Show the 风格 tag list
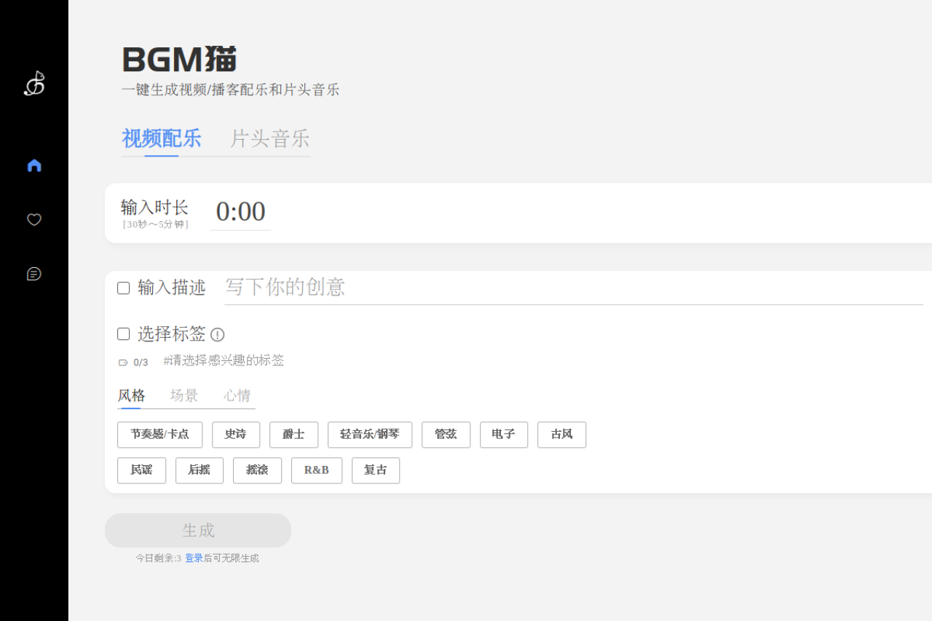Viewport: 932px width, 621px height. [131, 395]
